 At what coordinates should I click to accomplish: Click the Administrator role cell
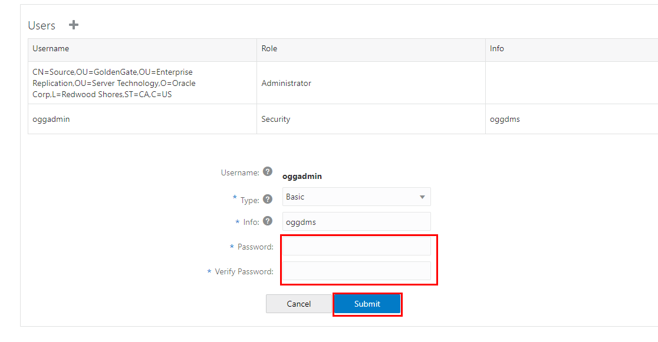pyautogui.click(x=287, y=84)
